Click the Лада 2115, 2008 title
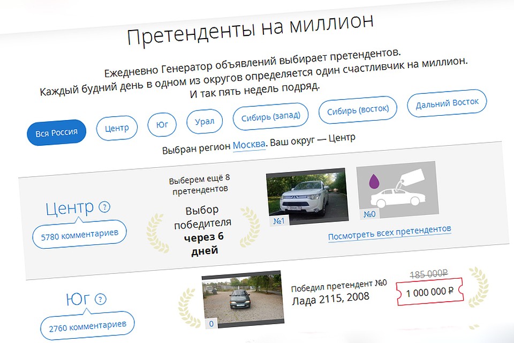Image resolution: width=514 pixels, height=343 pixels. coord(330,299)
